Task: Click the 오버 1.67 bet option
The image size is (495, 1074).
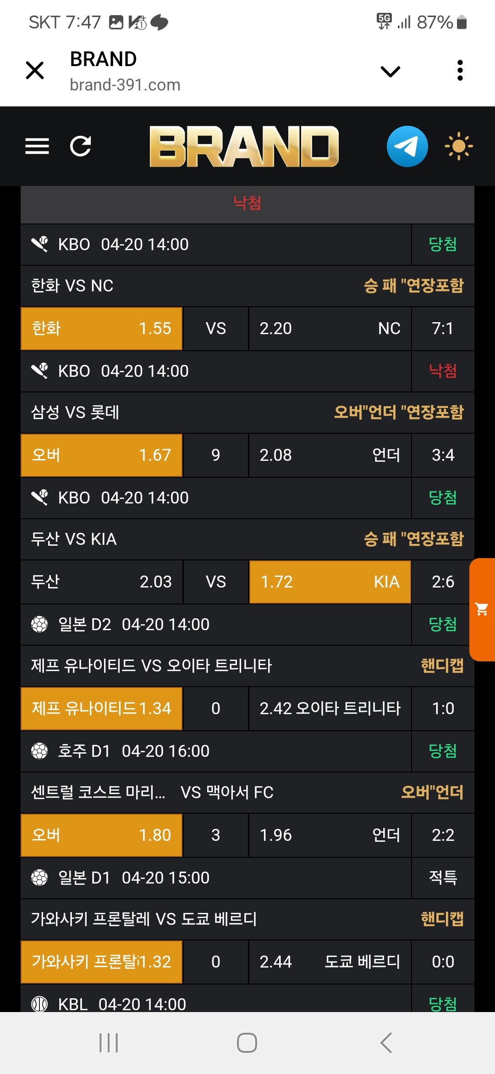Action: [x=102, y=455]
